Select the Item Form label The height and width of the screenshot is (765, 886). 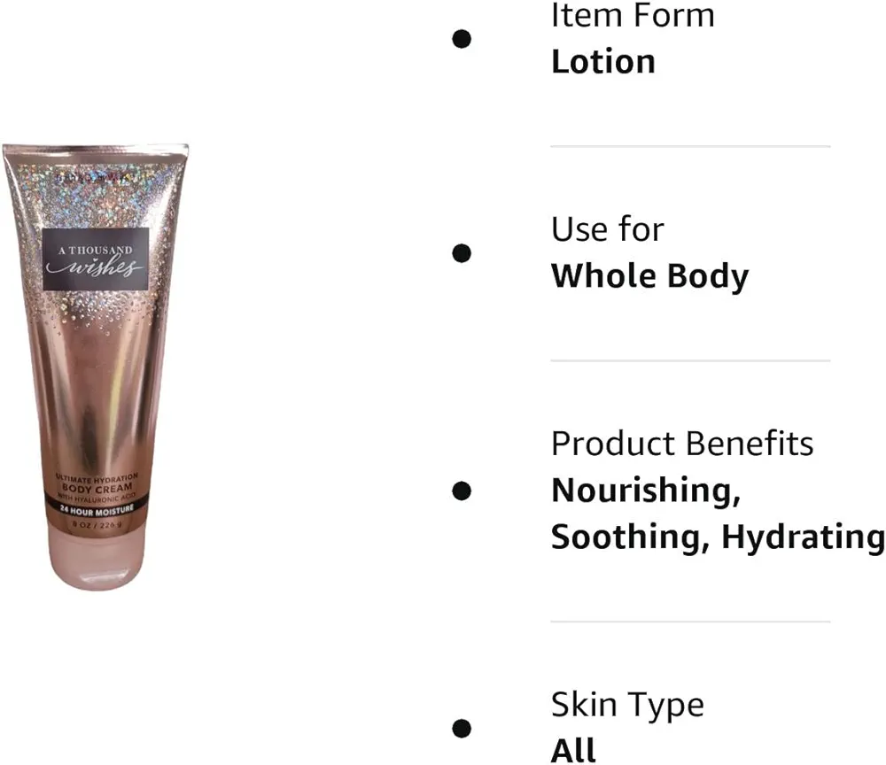click(633, 15)
